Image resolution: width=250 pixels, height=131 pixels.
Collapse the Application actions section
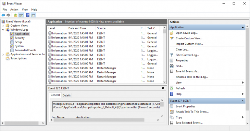click(x=243, y=28)
